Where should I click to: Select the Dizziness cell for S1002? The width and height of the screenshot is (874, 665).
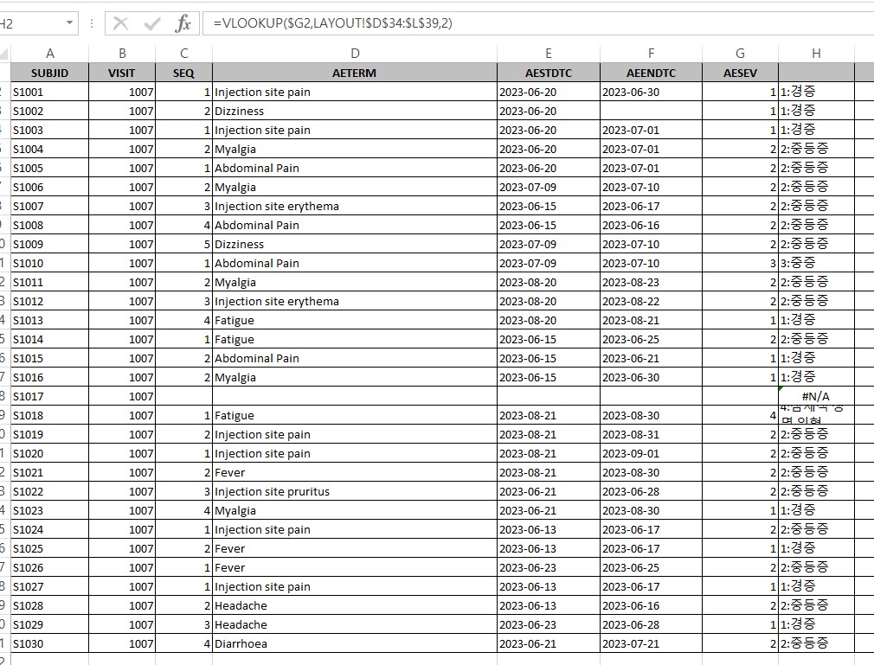click(355, 111)
